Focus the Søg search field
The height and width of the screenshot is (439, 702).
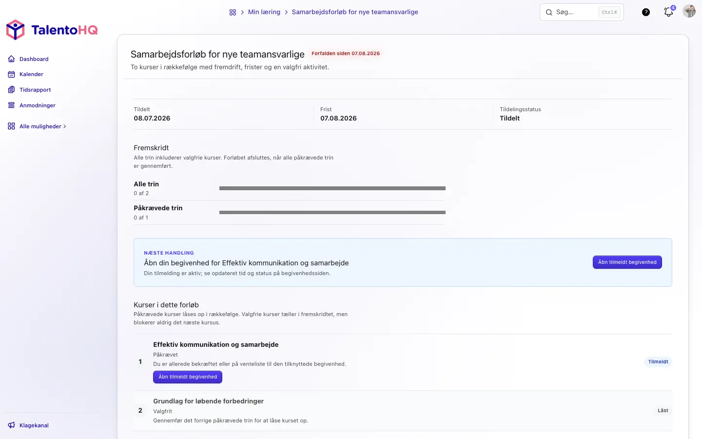pyautogui.click(x=582, y=12)
